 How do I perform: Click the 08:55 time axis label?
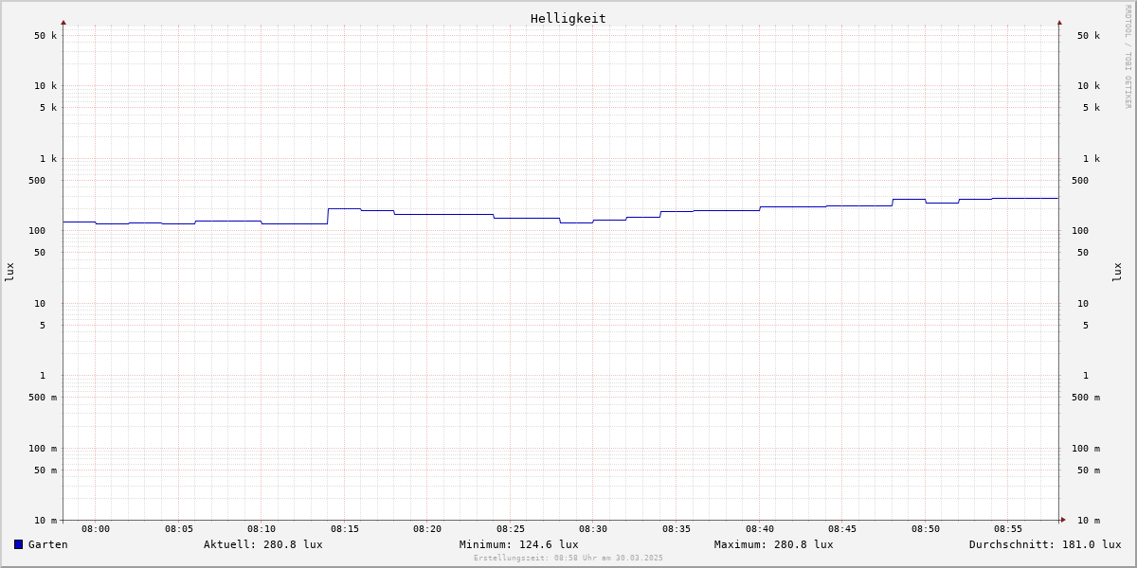click(1008, 529)
